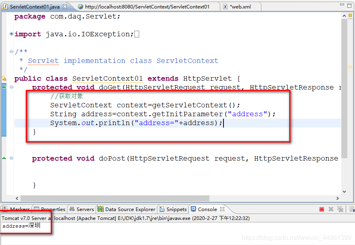Click the getServletContext() code line
355x245 pixels.
145,105
